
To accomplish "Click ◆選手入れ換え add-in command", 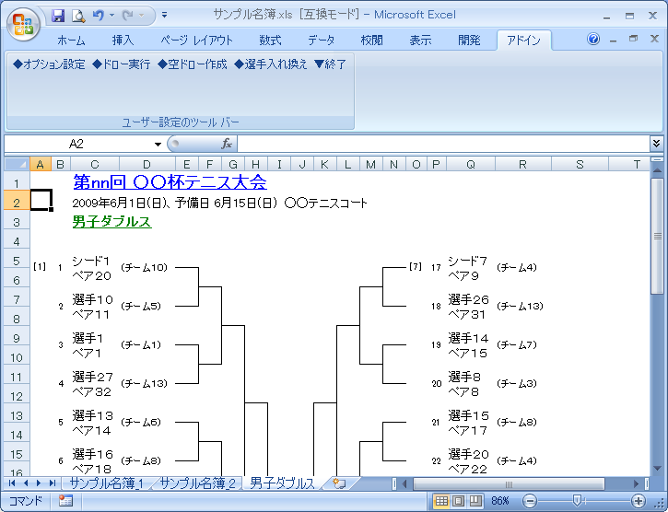I will 271,64.
